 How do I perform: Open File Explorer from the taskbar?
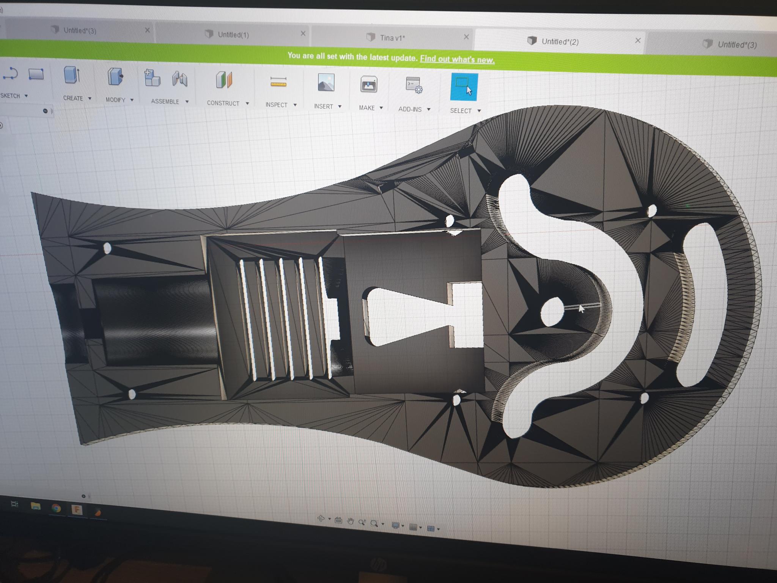[x=35, y=506]
